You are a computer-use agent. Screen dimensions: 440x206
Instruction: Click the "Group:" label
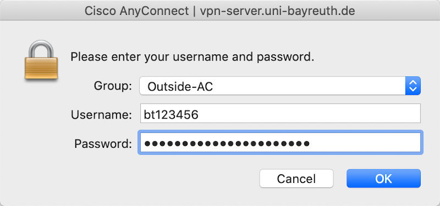coord(113,86)
